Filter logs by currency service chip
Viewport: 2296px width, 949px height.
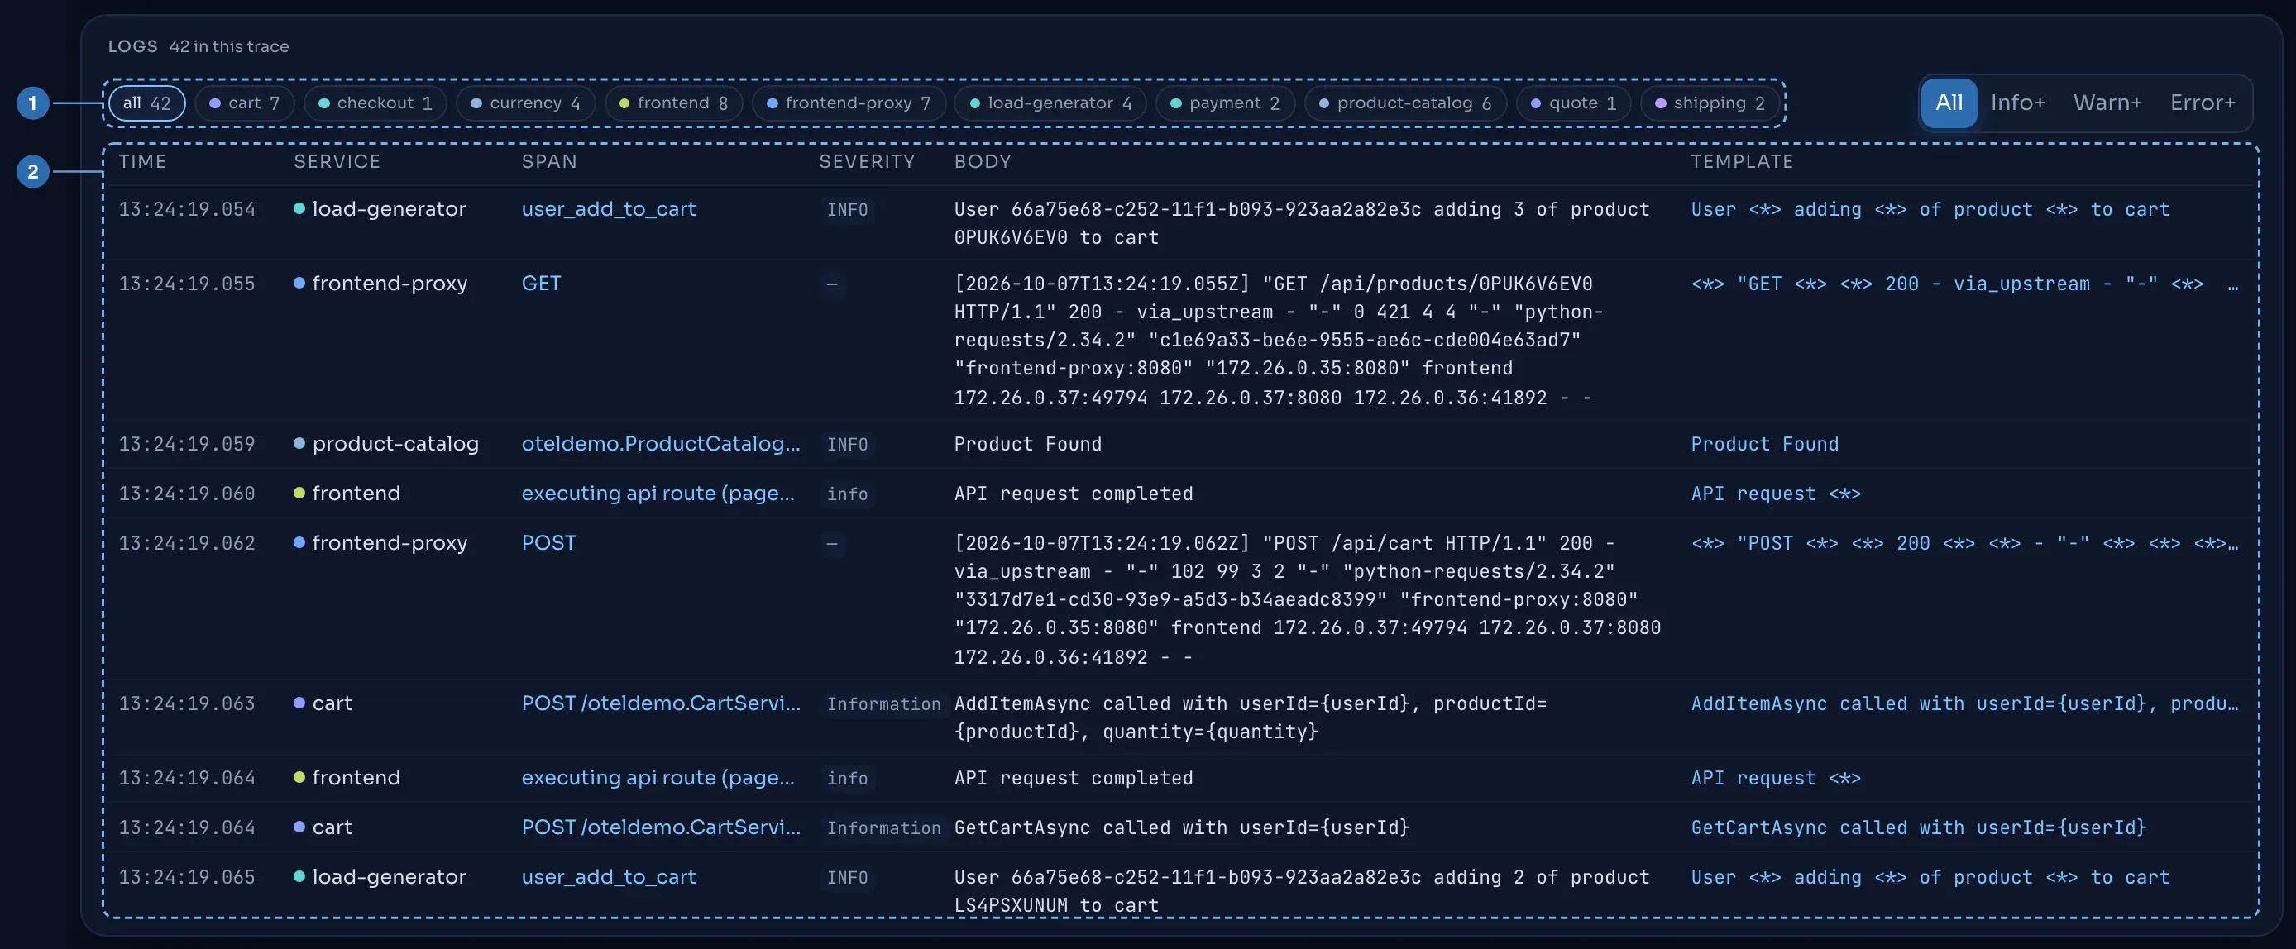pyautogui.click(x=526, y=103)
